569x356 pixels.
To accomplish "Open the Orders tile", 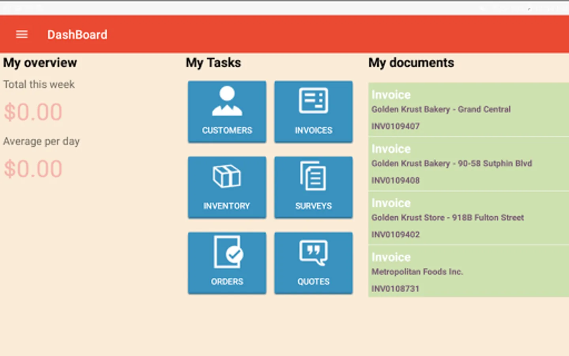I will pos(227,263).
